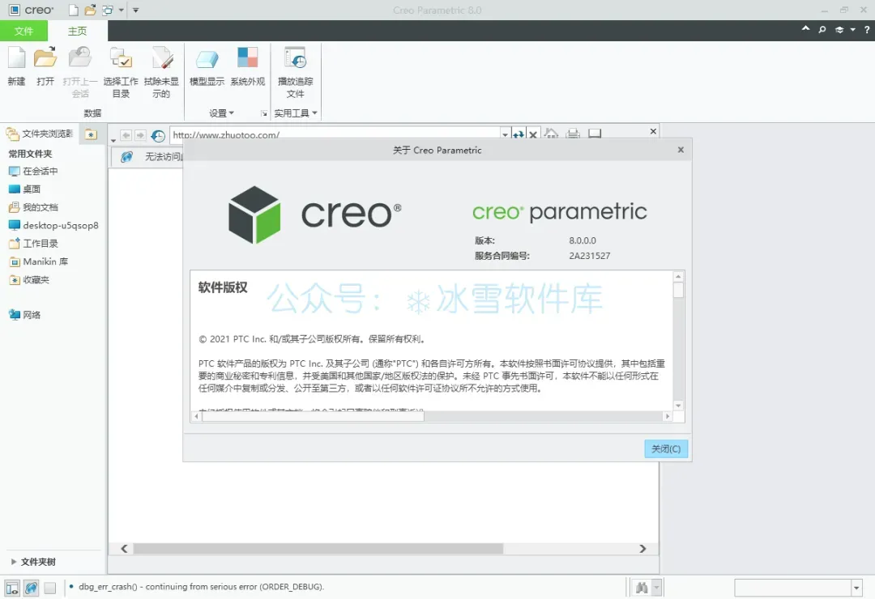Close the About Creo Parametric dialog with X

pyautogui.click(x=681, y=150)
